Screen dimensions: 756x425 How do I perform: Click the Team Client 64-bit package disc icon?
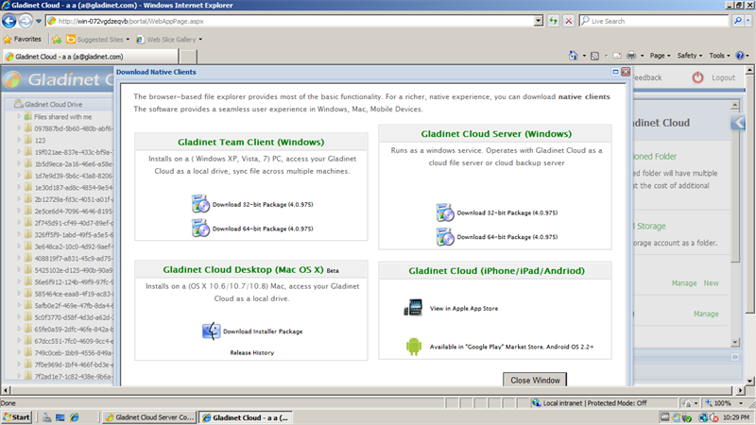(x=200, y=228)
